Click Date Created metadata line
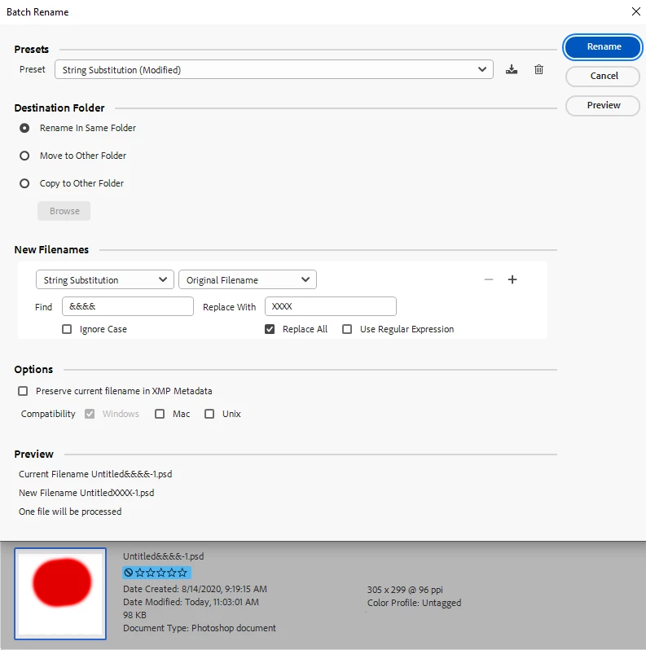This screenshot has height=650, width=646. (x=195, y=589)
